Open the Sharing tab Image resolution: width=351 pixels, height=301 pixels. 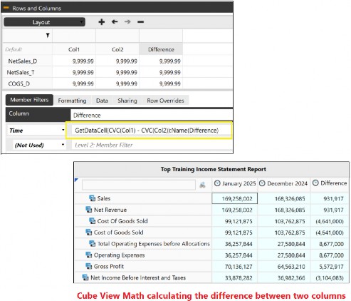[x=127, y=101]
